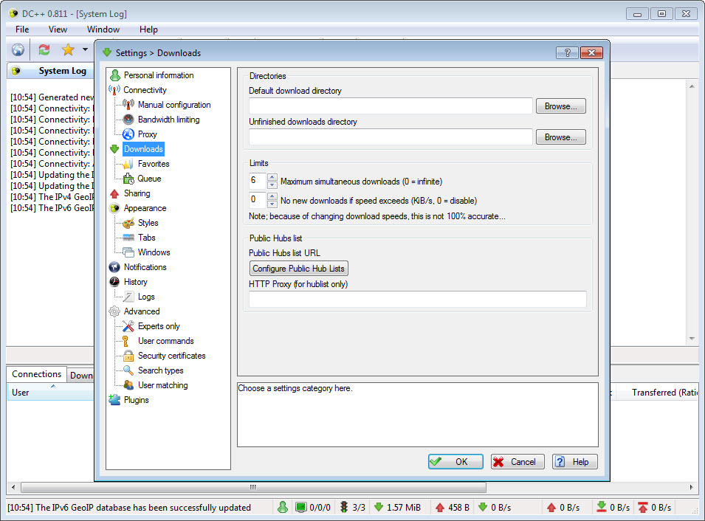Browse for unfinished downloads directory
Image resolution: width=705 pixels, height=521 pixels.
click(560, 137)
